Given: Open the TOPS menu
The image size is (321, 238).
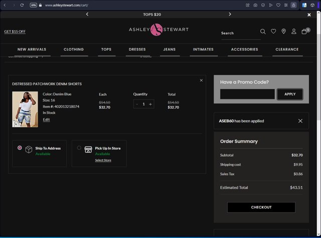Looking at the screenshot, I should (106, 49).
